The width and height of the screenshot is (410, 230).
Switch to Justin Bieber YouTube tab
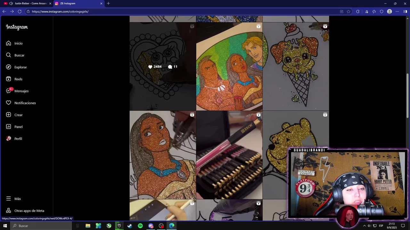click(x=27, y=4)
